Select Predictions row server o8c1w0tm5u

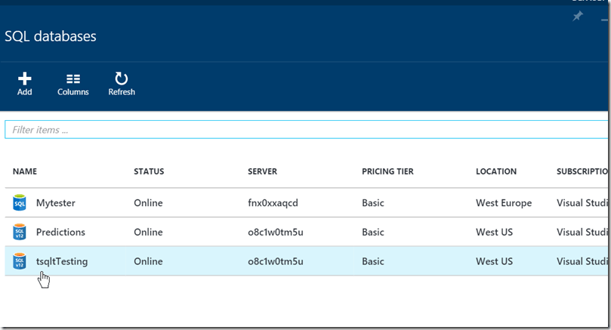276,232
